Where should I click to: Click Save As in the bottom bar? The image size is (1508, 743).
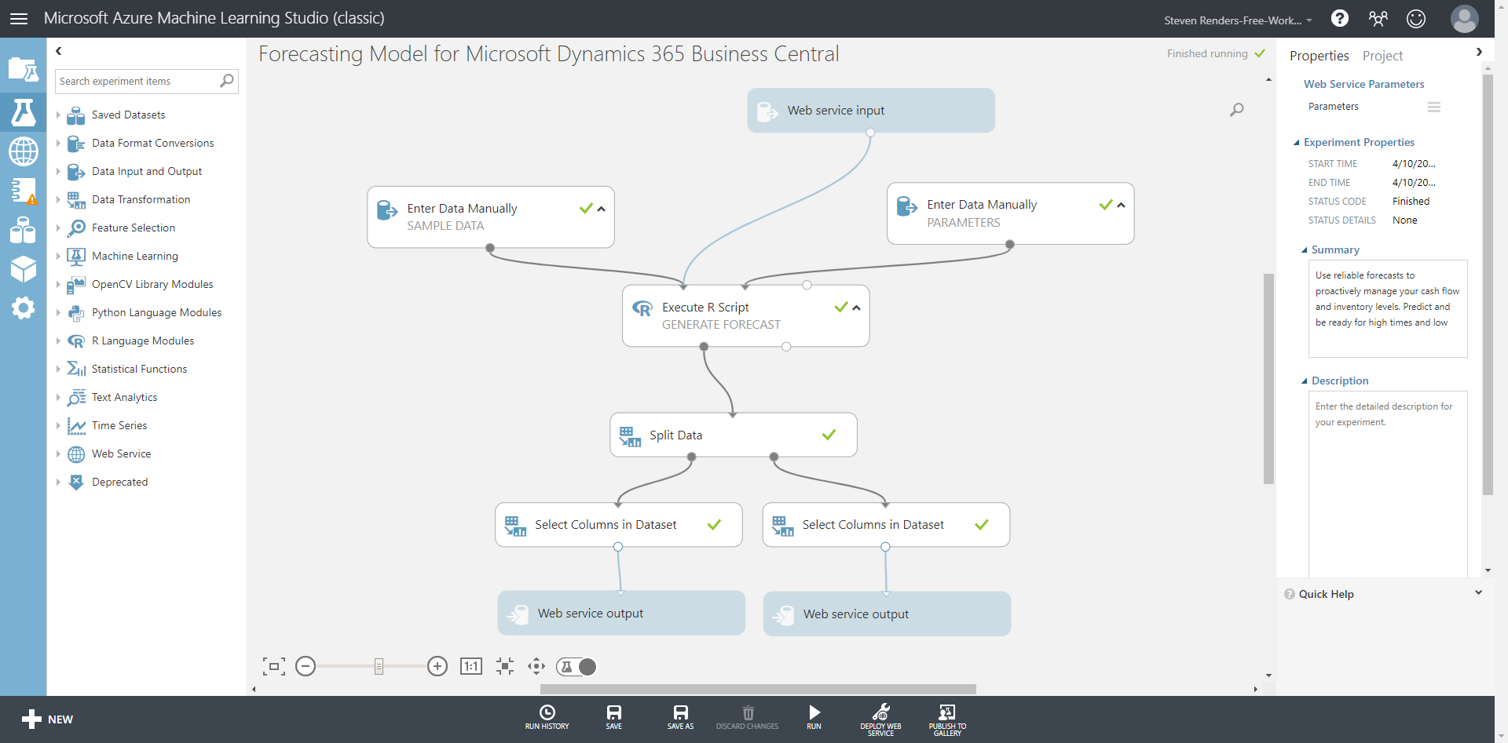click(681, 717)
